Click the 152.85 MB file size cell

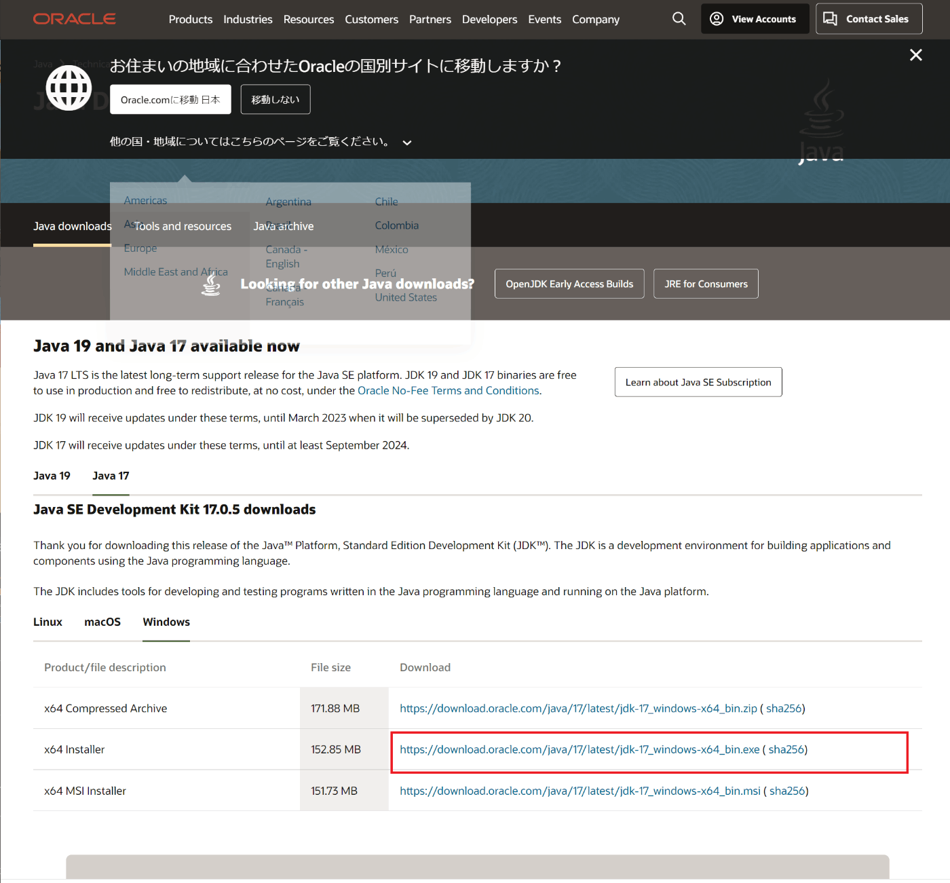(344, 749)
